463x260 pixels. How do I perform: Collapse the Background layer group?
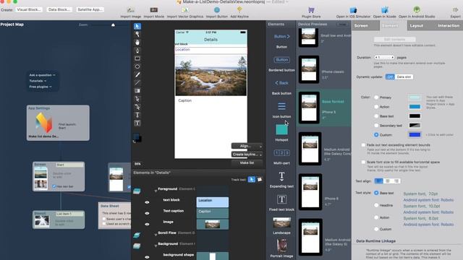(156, 246)
